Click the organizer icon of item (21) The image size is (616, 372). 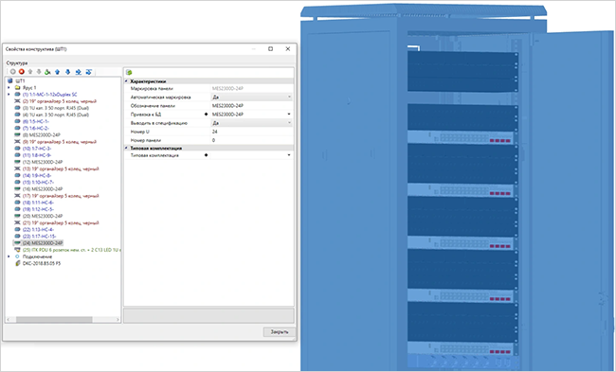(x=17, y=222)
